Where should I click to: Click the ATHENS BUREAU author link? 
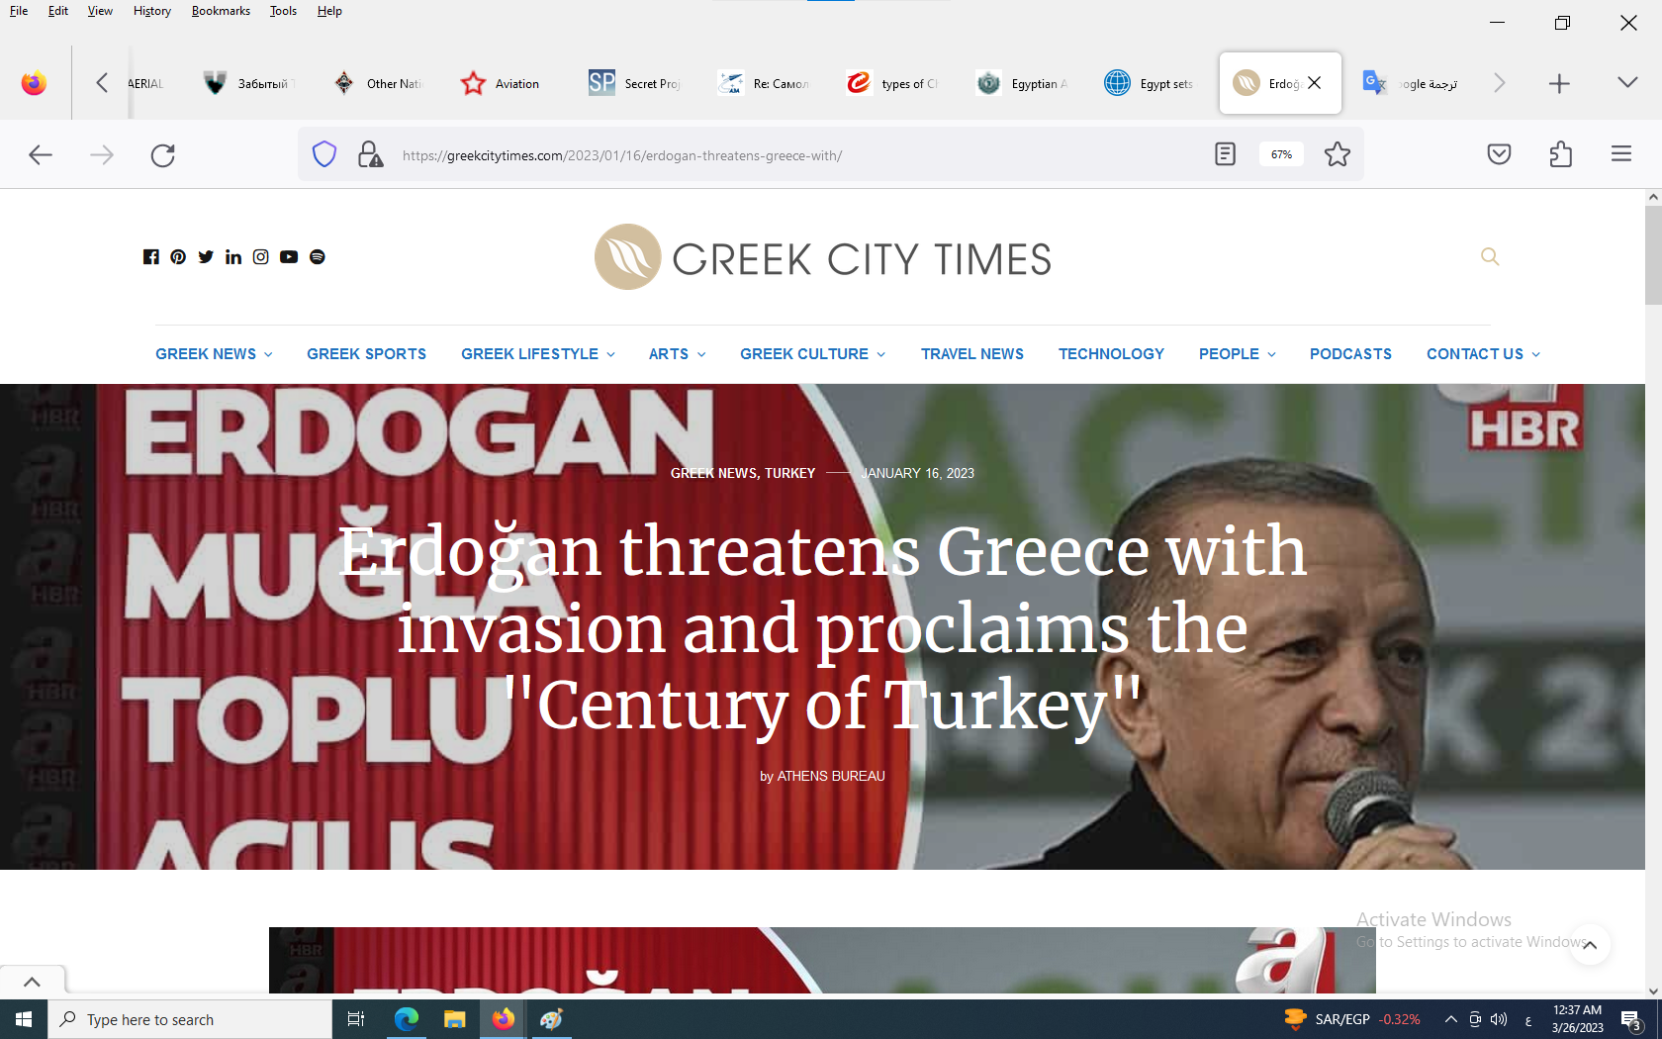pyautogui.click(x=831, y=777)
